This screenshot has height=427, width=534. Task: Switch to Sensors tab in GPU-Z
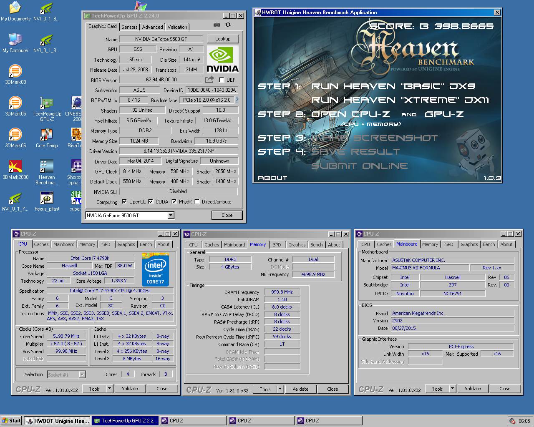(129, 27)
